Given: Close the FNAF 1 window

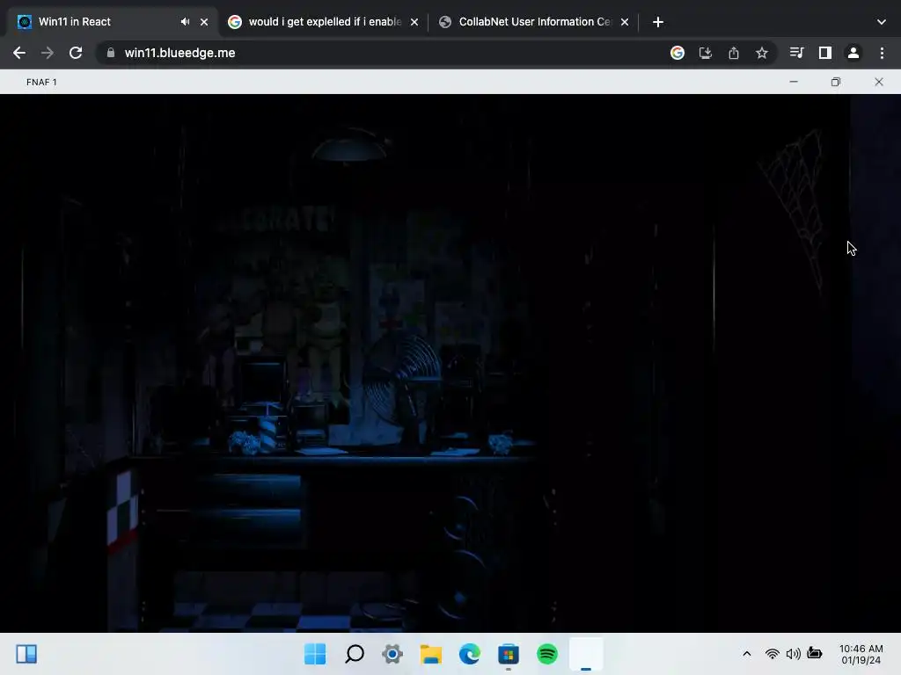Looking at the screenshot, I should coord(879,82).
